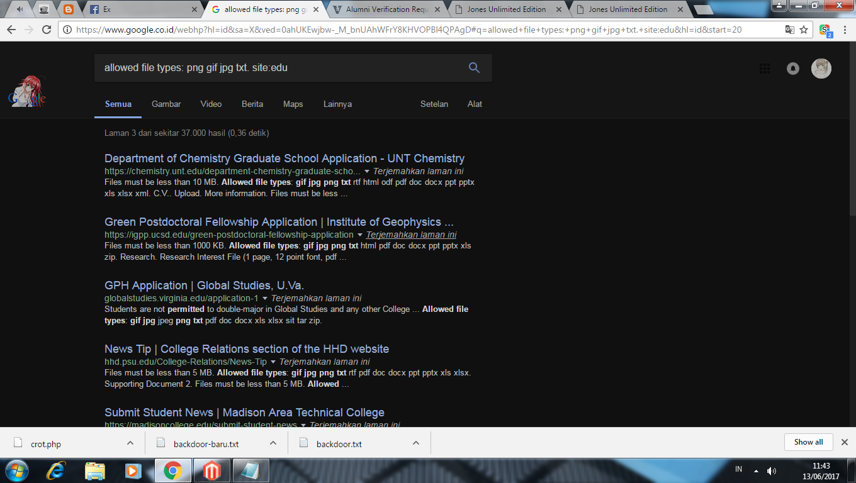Open Windows Start menu
The height and width of the screenshot is (483, 856).
[x=16, y=470]
